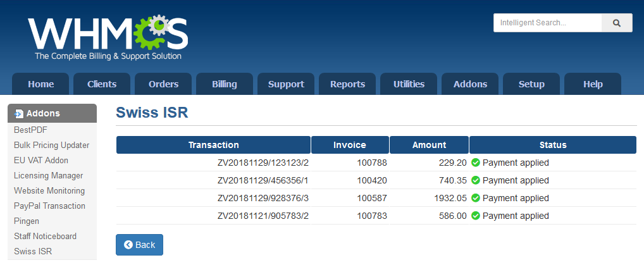Image resolution: width=644 pixels, height=272 pixels.
Task: Click the Invoice column header
Action: [350, 145]
